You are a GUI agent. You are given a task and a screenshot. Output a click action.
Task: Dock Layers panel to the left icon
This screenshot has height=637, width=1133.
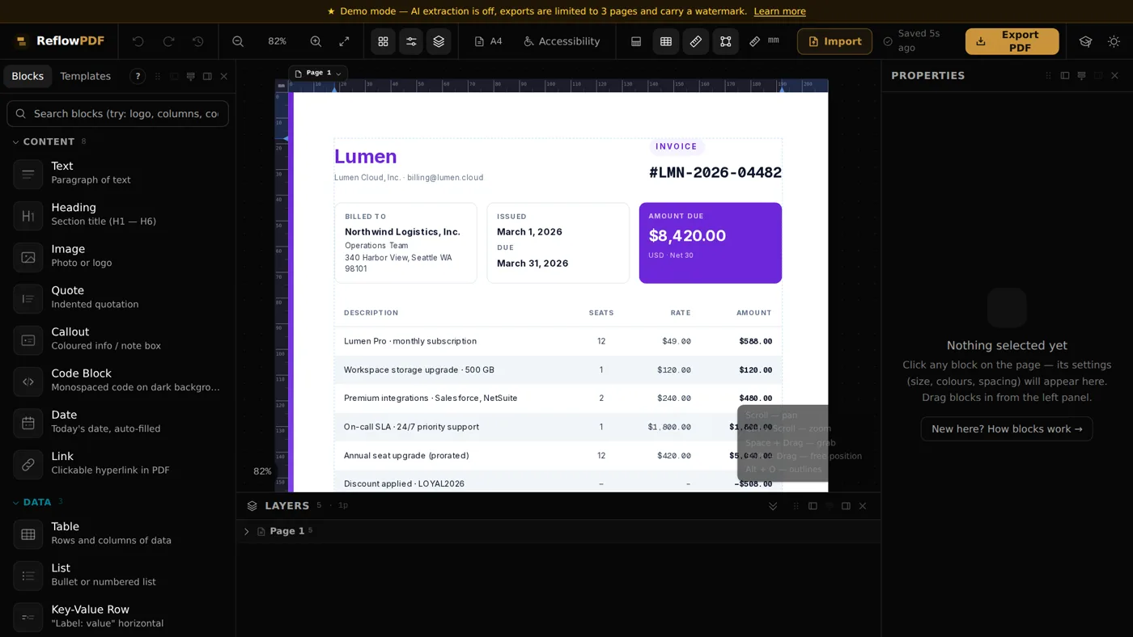(x=813, y=506)
